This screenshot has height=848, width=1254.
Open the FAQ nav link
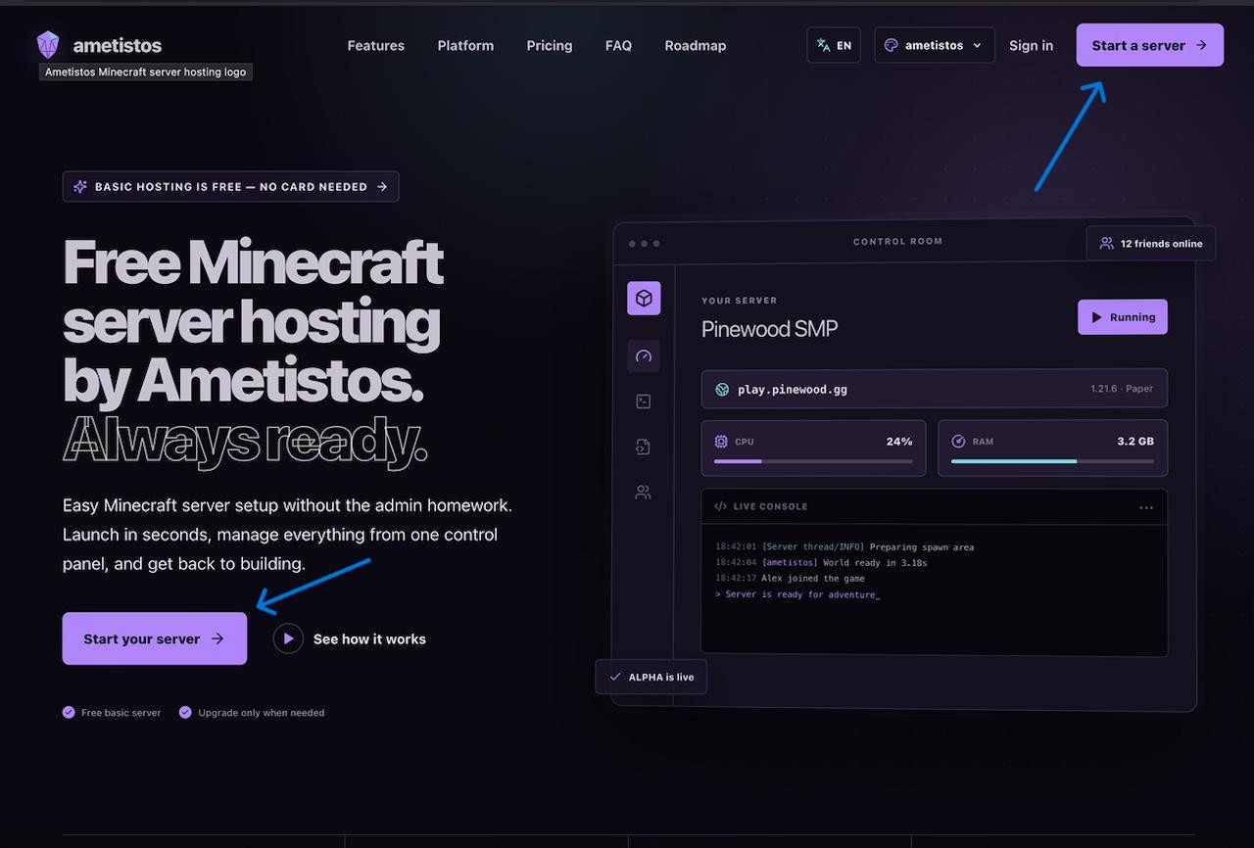[x=618, y=46]
